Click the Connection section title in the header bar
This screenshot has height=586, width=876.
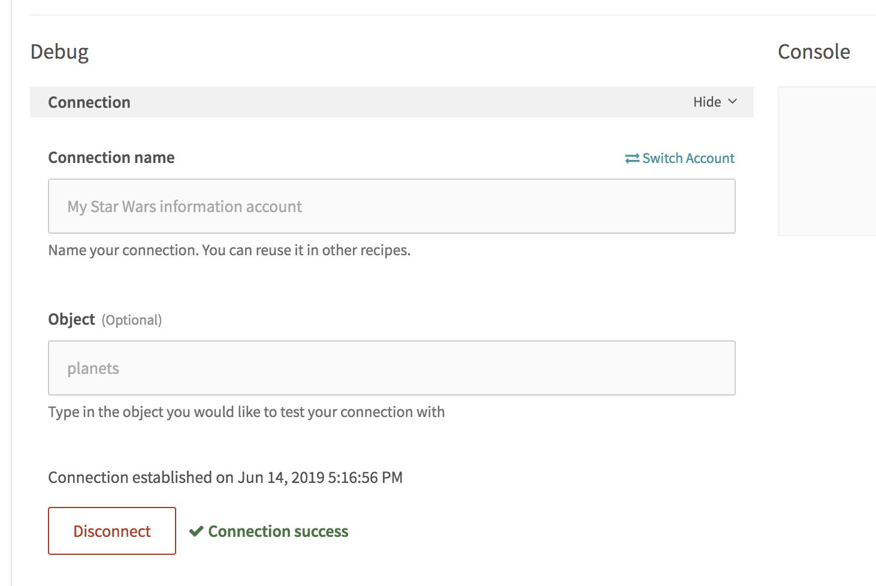pos(89,102)
